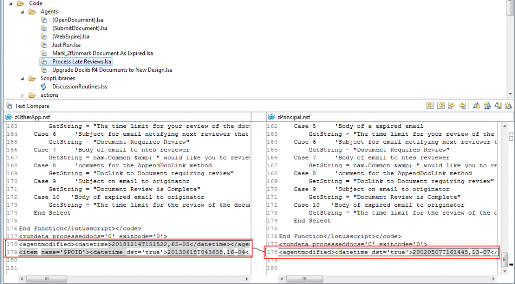Click the Mark_2fUnmark Document As Expired.lsa icon
515x284 pixels.
point(44,53)
